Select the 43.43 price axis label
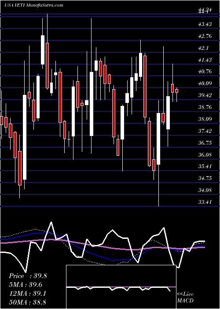The image size is (220, 309). click(x=205, y=24)
